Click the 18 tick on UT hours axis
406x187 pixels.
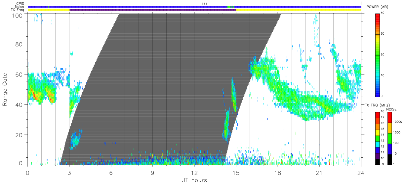tap(278, 172)
